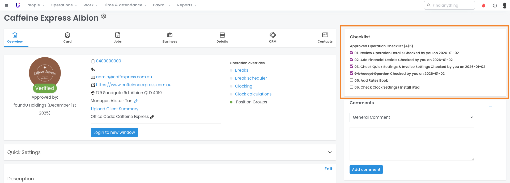Image resolution: width=510 pixels, height=183 pixels.
Task: Click into the comment text area
Action: coord(411,144)
